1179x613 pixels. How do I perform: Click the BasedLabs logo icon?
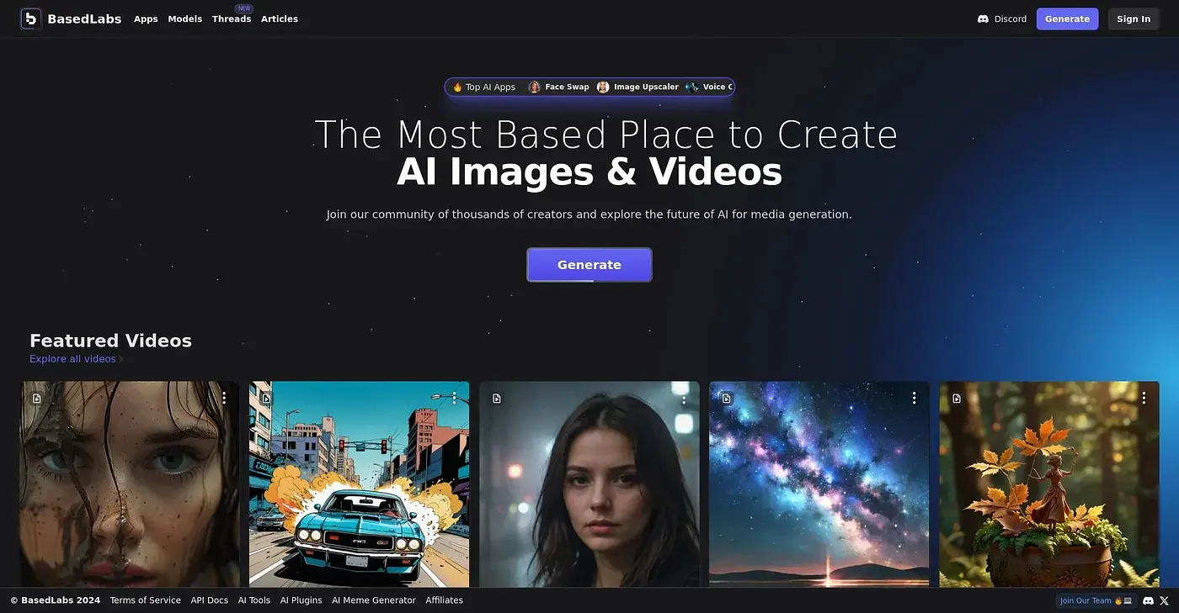tap(31, 18)
